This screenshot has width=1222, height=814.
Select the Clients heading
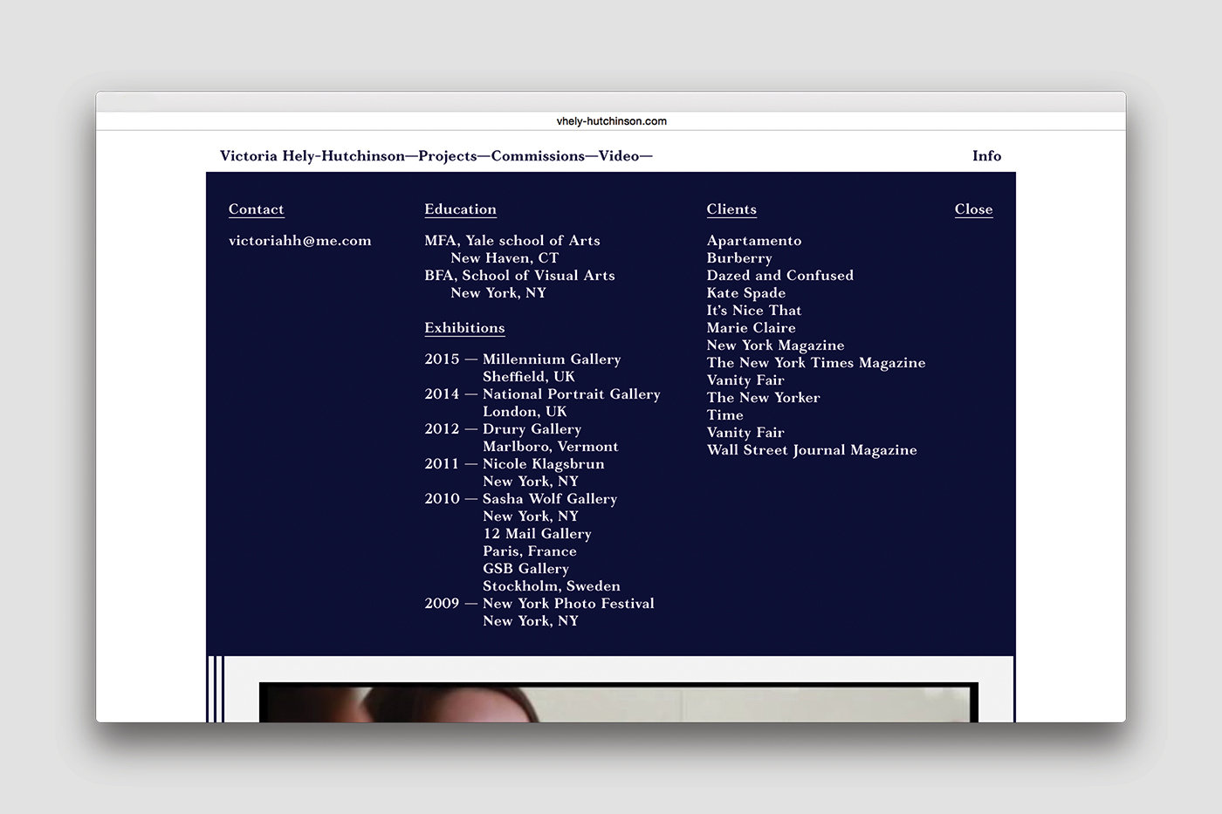(x=731, y=209)
